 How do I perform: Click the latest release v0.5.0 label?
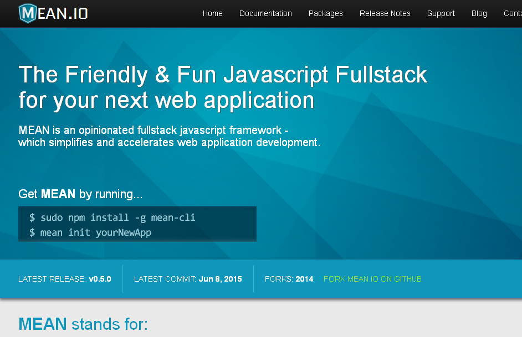[64, 279]
